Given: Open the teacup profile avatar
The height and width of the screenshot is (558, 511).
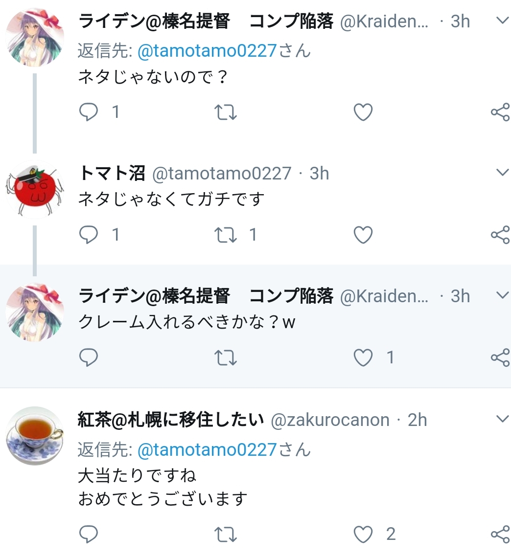Looking at the screenshot, I should pos(35,436).
